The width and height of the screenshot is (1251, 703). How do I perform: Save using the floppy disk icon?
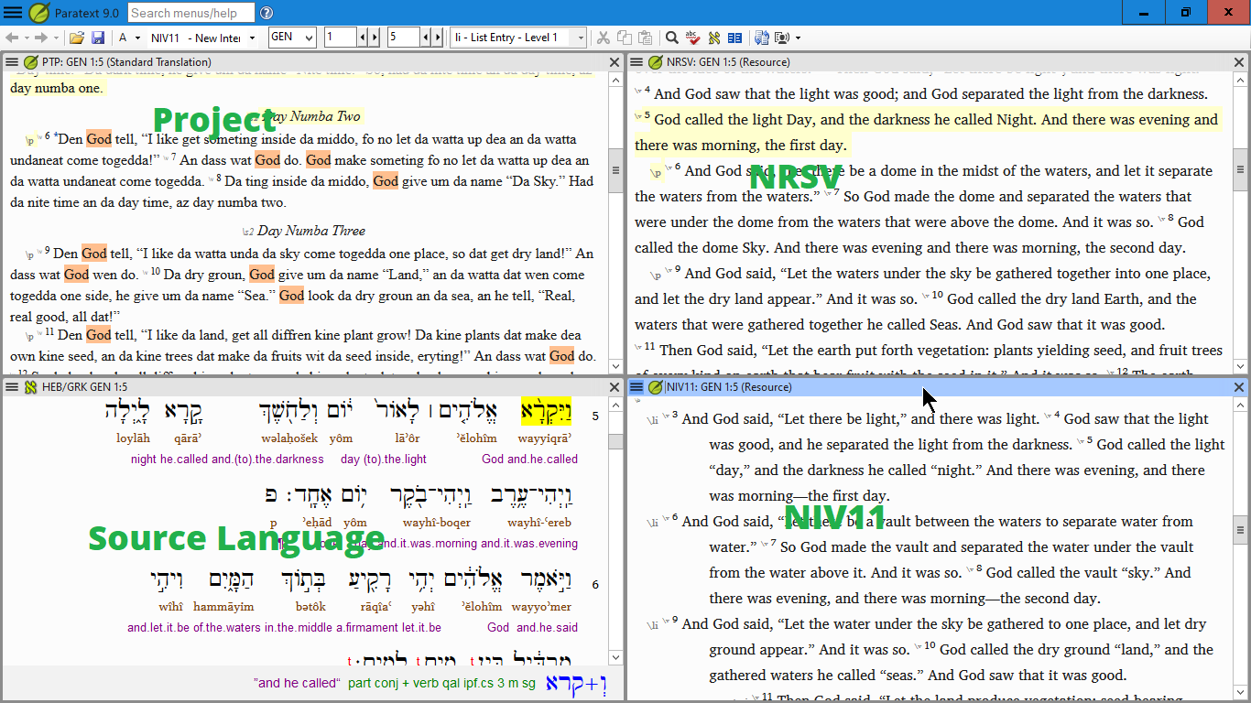click(x=98, y=38)
